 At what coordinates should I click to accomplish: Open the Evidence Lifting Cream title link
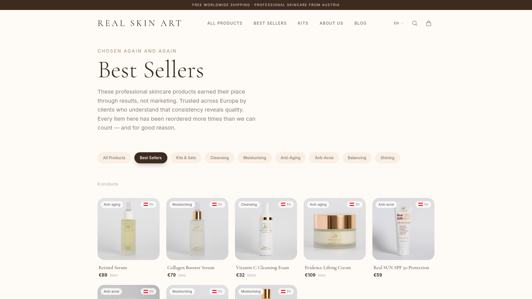click(x=328, y=267)
